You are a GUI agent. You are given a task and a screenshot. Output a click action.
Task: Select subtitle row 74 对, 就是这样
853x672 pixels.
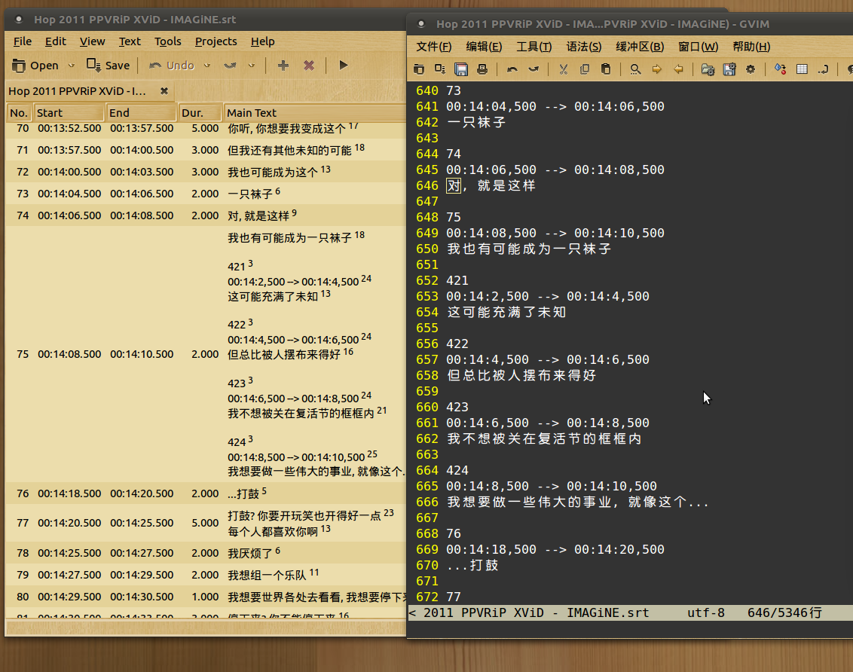pos(206,215)
